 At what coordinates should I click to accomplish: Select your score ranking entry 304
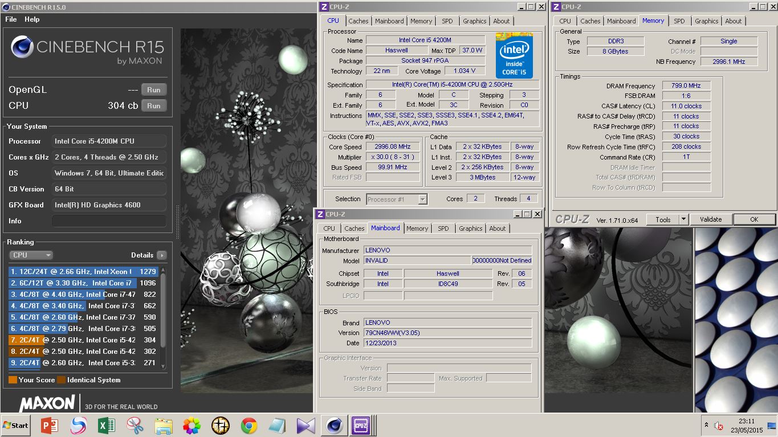pos(83,340)
